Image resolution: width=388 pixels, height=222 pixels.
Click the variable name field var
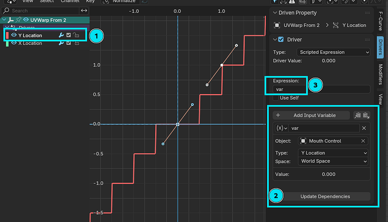click(x=324, y=128)
